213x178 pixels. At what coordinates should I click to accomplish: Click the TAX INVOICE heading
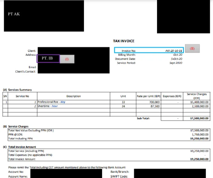pos(124,41)
